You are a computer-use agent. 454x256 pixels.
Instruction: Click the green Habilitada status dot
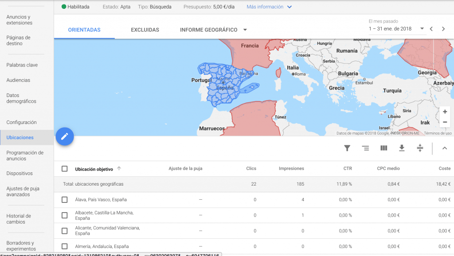tap(64, 7)
